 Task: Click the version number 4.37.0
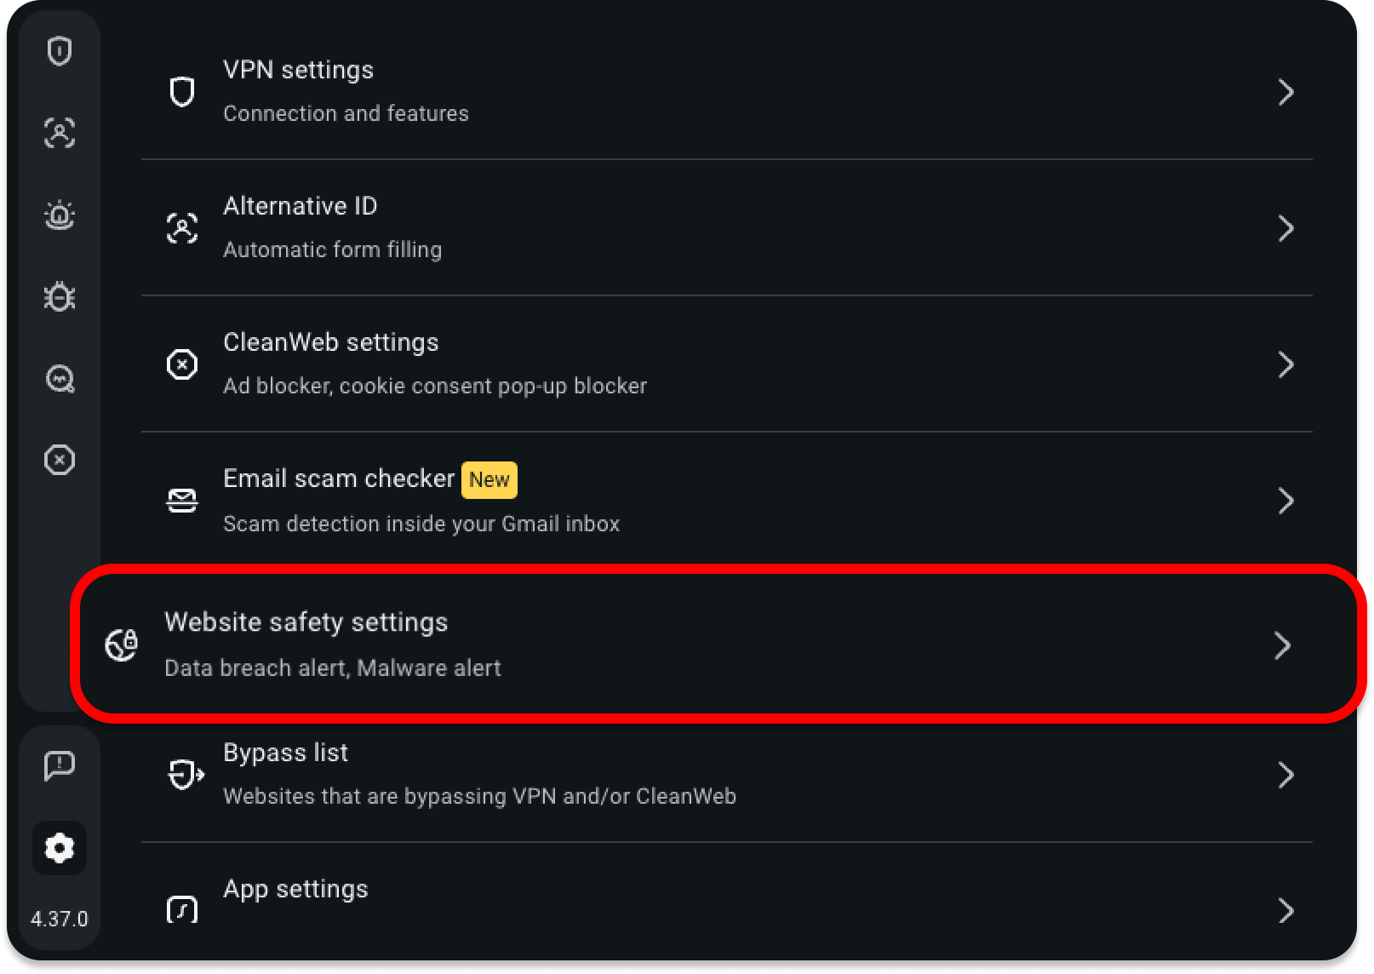(x=60, y=920)
